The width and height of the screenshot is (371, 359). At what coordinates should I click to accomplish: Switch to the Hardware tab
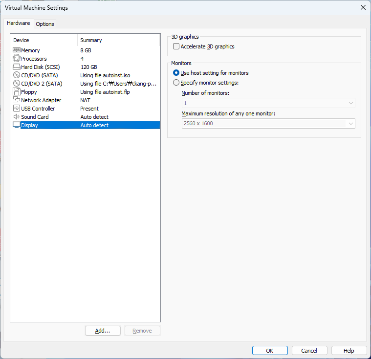pyautogui.click(x=19, y=23)
